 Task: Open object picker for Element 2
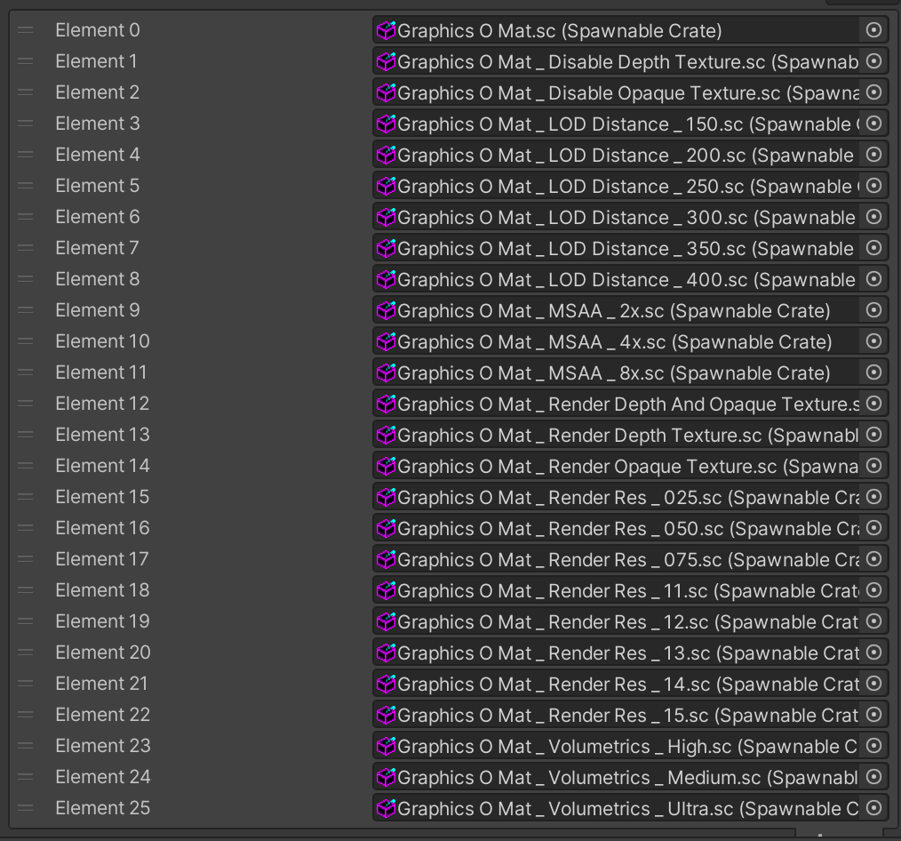[x=873, y=92]
